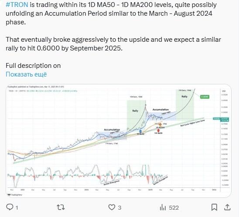This screenshot has width=239, height=217.
Task: Select the Rally label in right projection zone
Action: (x=184, y=97)
